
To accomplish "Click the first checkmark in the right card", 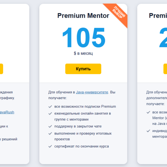I will click(148, 112).
